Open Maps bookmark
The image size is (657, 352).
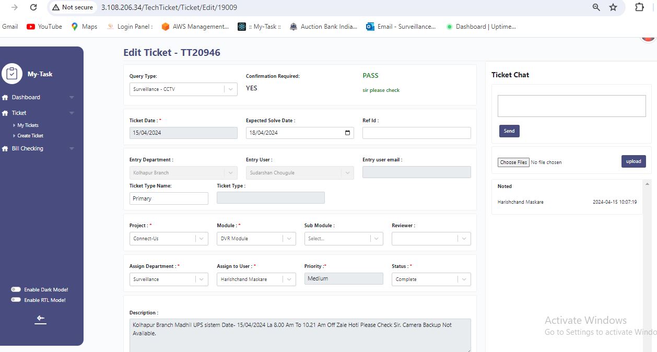pos(84,27)
